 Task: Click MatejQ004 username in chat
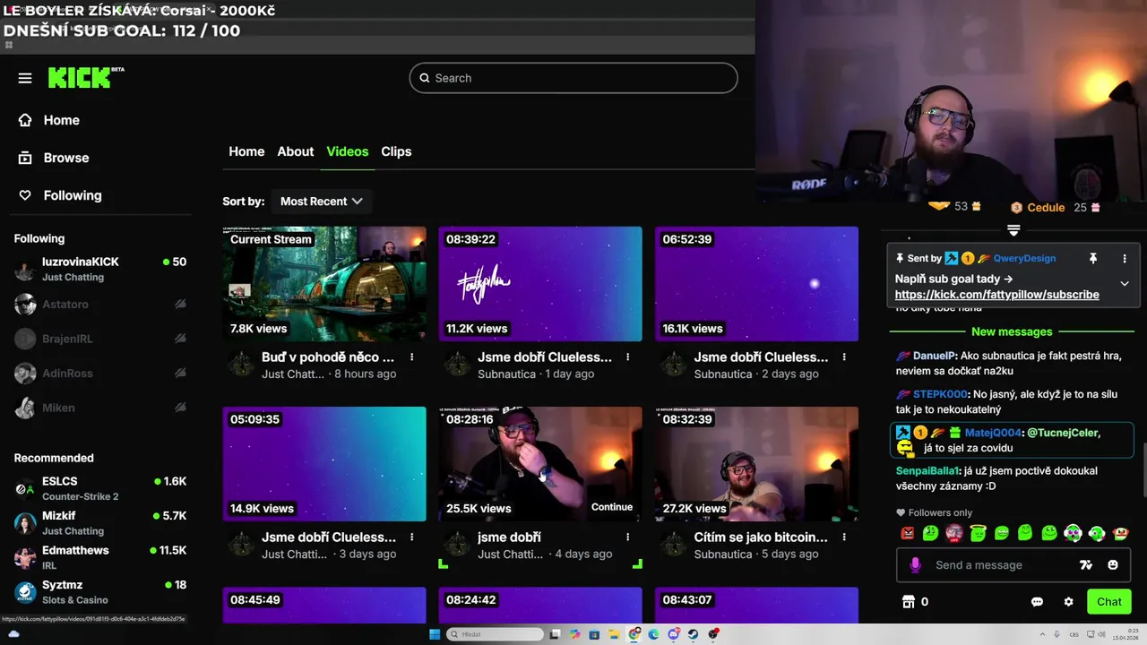[992, 433]
